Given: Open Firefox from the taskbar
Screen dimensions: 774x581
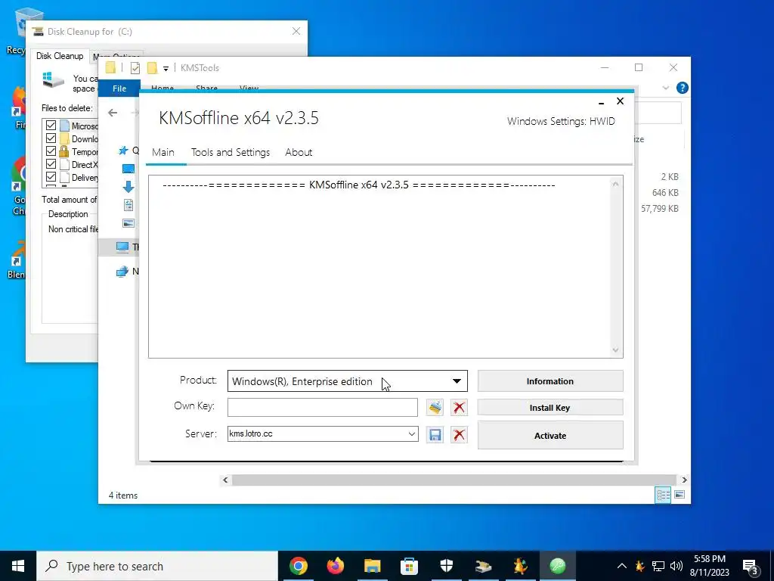Looking at the screenshot, I should pyautogui.click(x=335, y=566).
